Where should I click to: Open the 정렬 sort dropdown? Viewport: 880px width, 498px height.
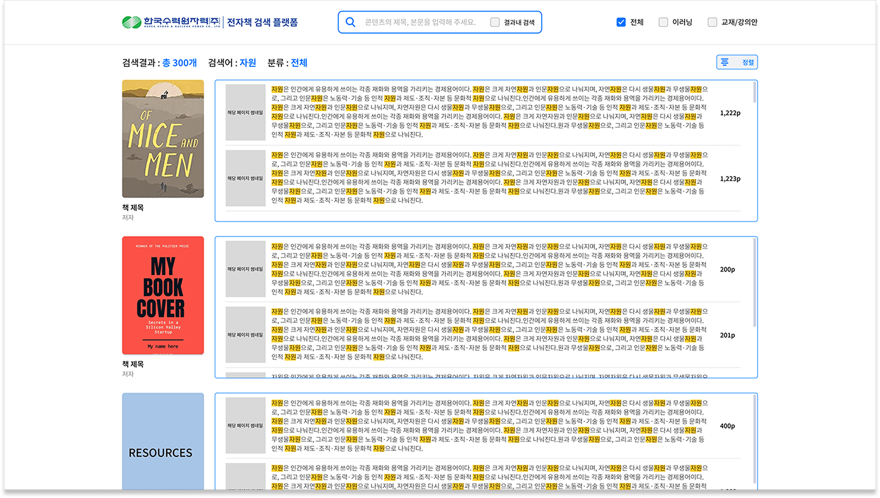pyautogui.click(x=747, y=62)
